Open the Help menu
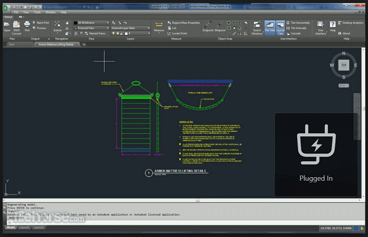The image size is (368, 237). tap(63, 12)
